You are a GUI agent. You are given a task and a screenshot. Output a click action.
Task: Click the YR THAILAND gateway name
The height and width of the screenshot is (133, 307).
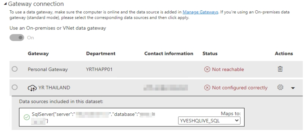54,88
